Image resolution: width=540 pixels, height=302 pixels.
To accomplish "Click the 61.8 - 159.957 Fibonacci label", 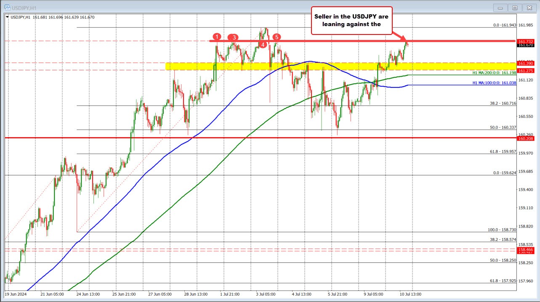I will (x=503, y=151).
